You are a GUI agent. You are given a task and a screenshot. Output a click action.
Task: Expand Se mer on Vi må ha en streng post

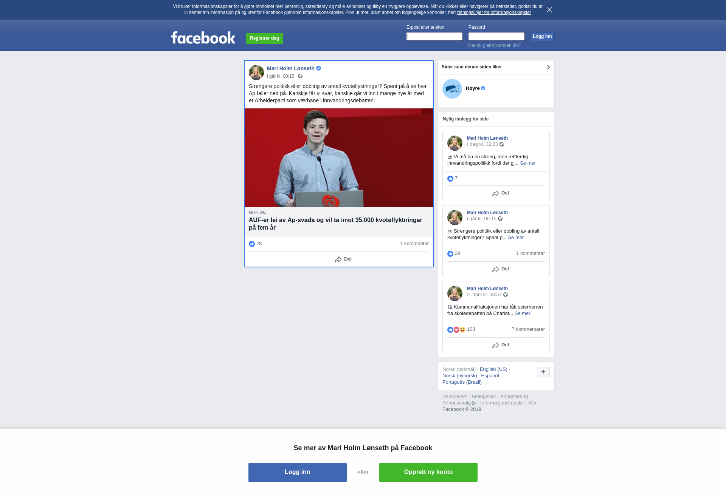[528, 163]
